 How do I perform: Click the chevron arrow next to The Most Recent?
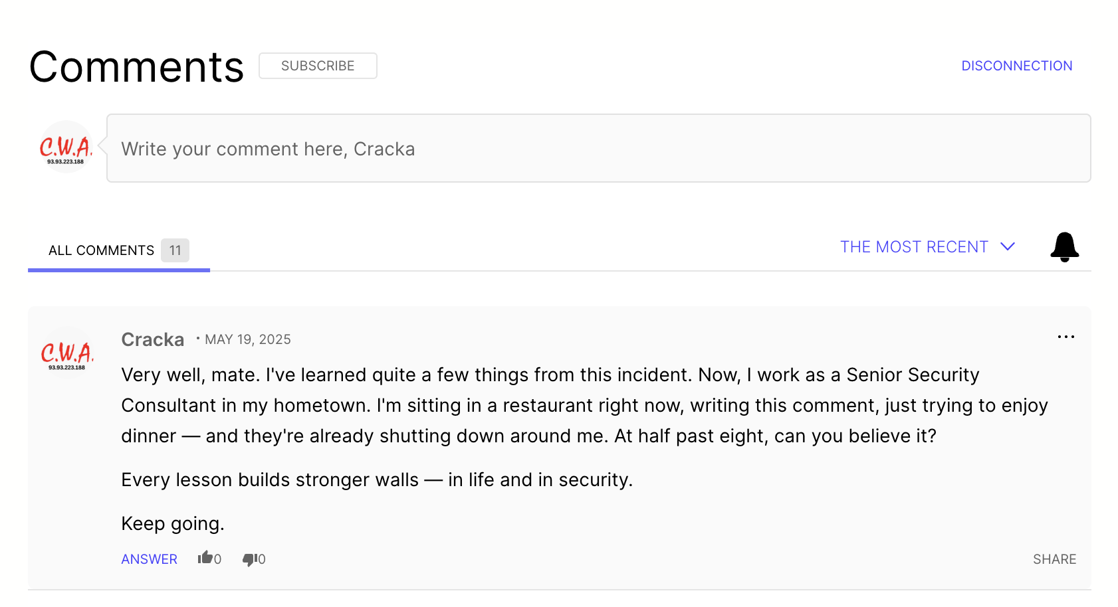pyautogui.click(x=1008, y=247)
